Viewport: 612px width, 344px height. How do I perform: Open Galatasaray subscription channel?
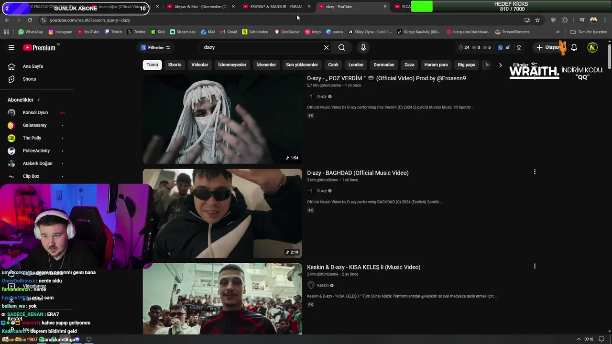pos(34,125)
